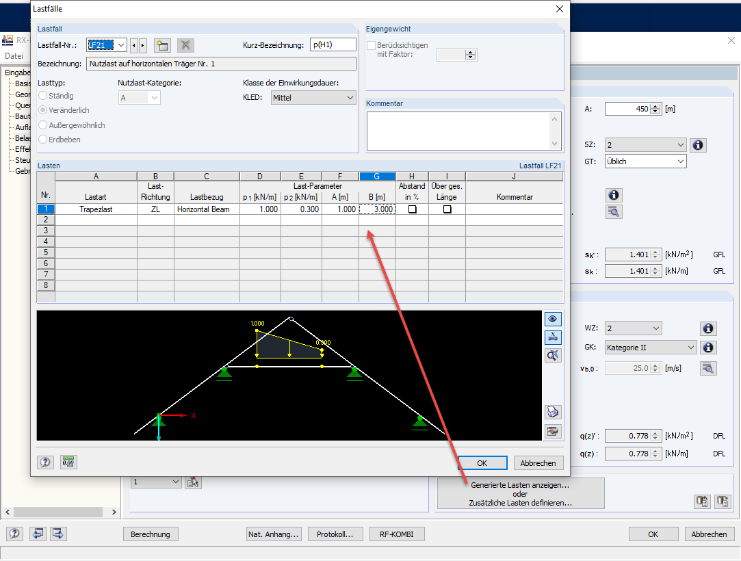Screen dimensions: 741x561
Task: Expand the KLED dropdown showing Mittel
Action: click(352, 97)
